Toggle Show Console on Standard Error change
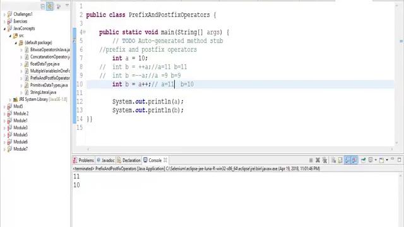 [x=355, y=160]
